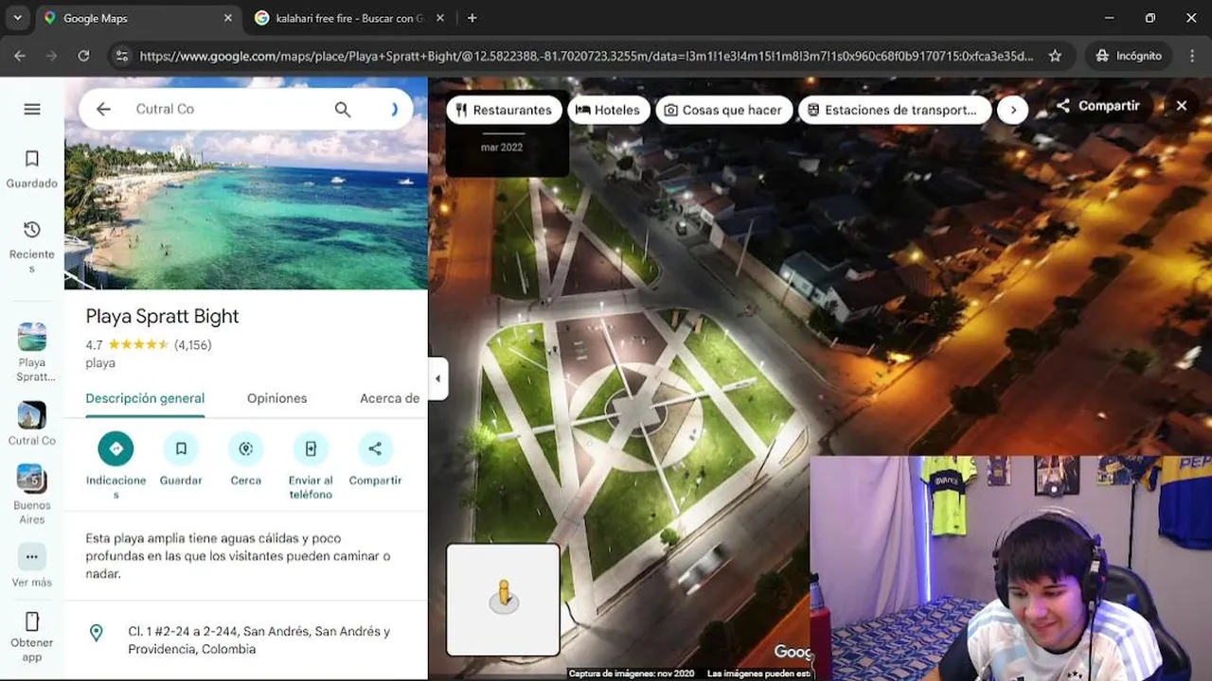1212x681 pixels.
Task: Go forward in browser history
Action: click(52, 56)
